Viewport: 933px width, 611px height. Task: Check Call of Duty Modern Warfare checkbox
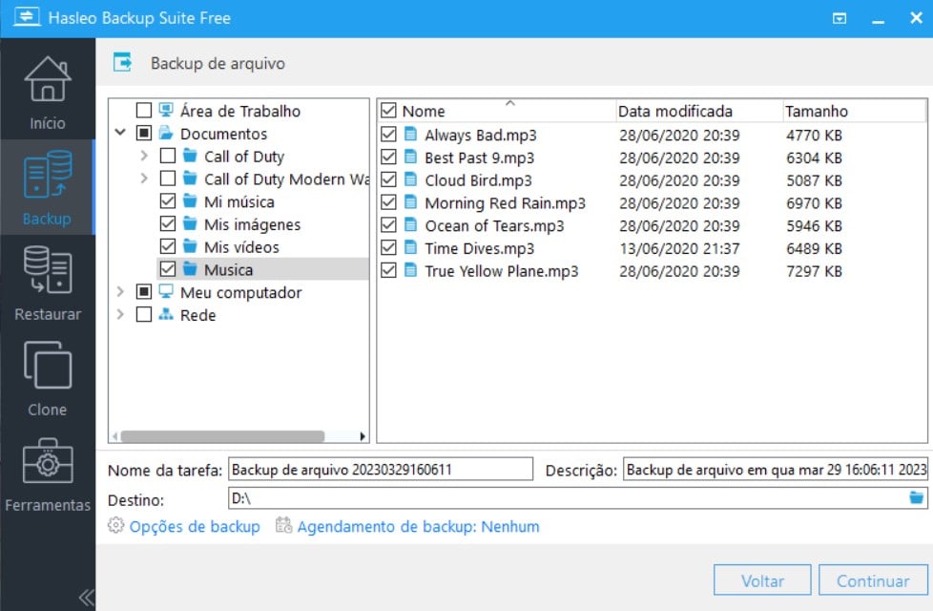[168, 179]
